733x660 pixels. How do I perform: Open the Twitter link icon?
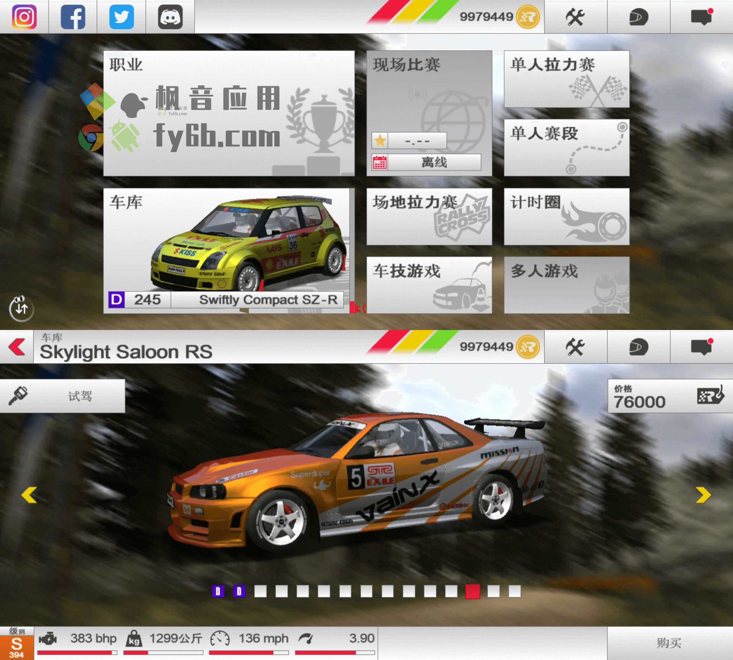point(122,17)
